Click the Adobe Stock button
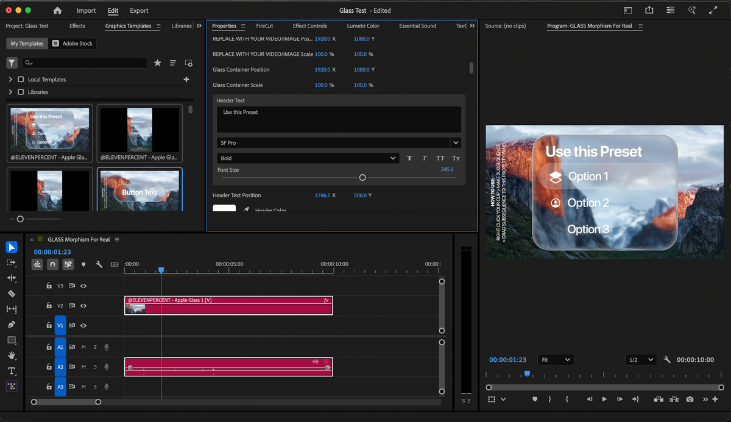Image resolution: width=731 pixels, height=422 pixels. click(x=72, y=44)
